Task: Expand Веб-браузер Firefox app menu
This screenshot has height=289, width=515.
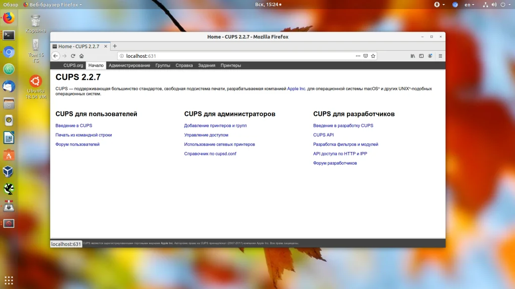Action: [x=52, y=5]
